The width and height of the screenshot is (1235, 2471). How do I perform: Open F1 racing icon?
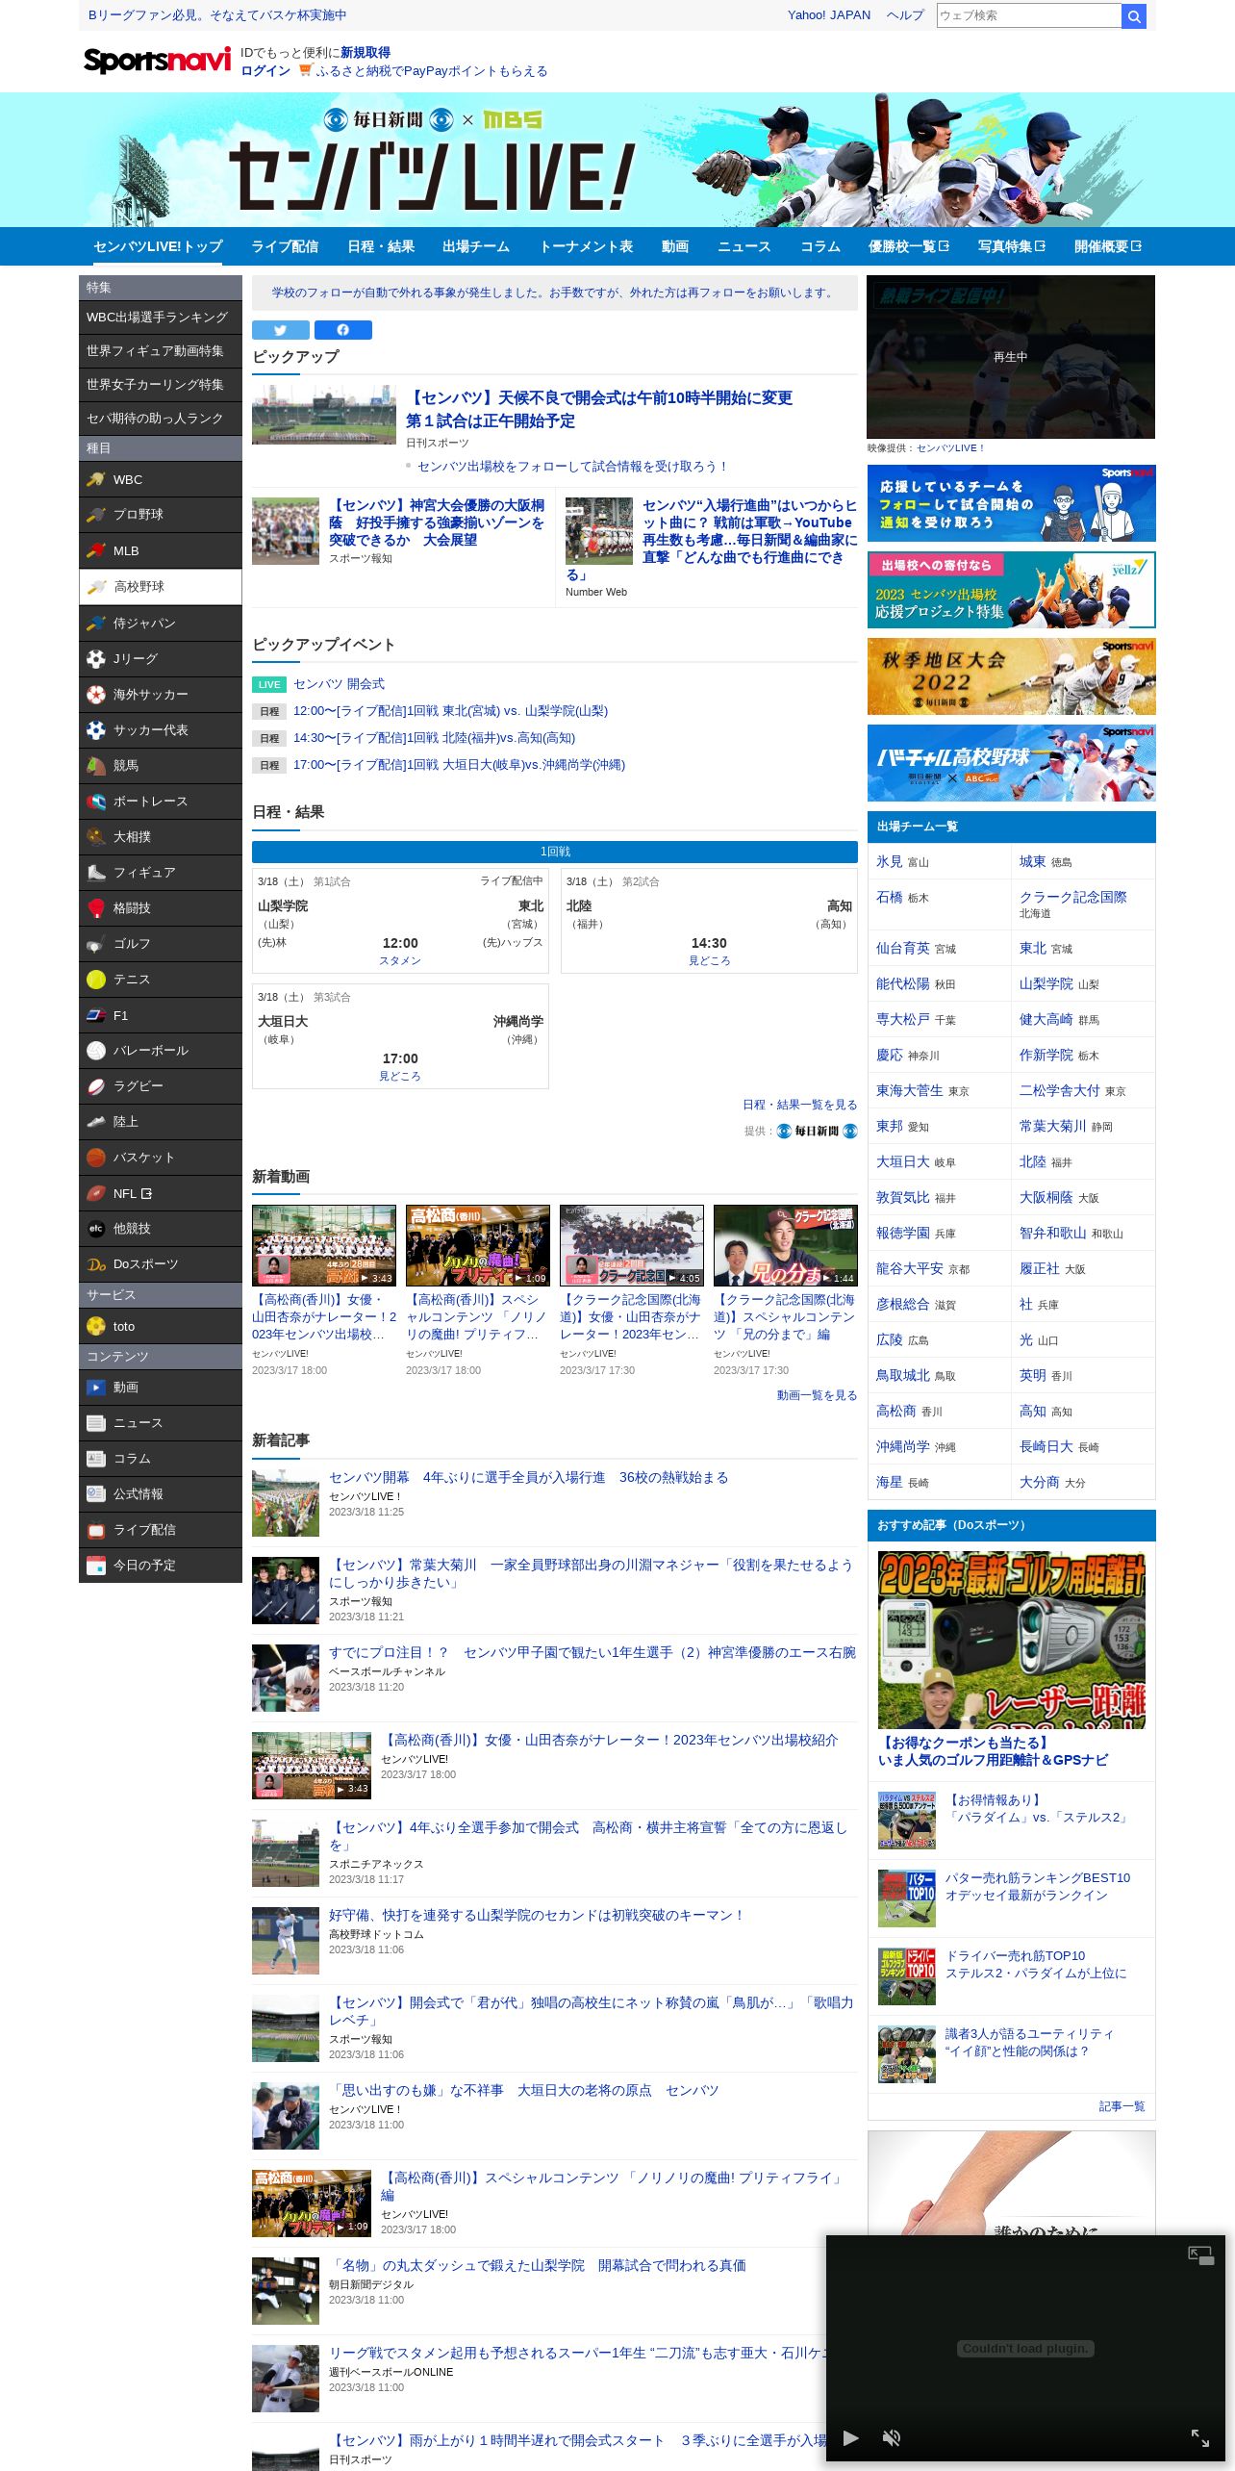click(x=96, y=1014)
